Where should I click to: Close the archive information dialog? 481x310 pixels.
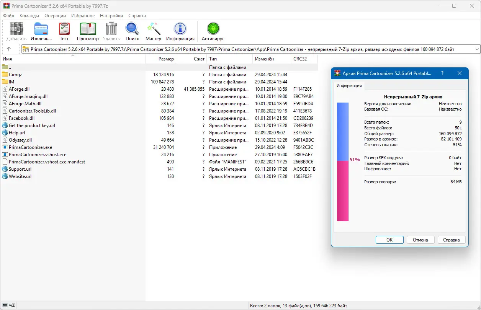point(459,73)
